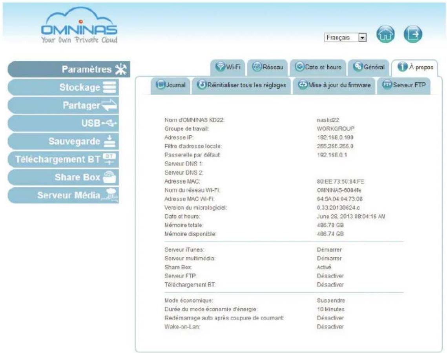This screenshot has width=447, height=353.
Task: Click the Général gears icon
Action: (x=358, y=67)
